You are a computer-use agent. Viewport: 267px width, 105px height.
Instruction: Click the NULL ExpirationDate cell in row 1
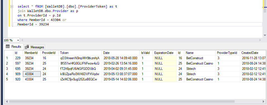click(x=165, y=58)
